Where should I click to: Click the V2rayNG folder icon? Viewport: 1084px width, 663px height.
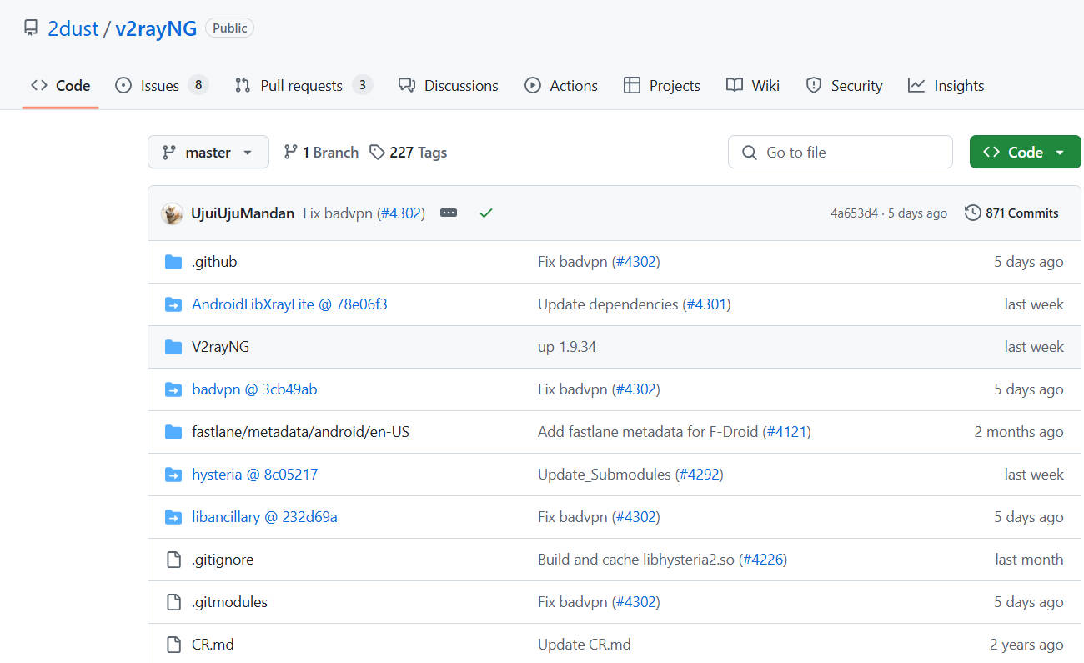point(173,347)
